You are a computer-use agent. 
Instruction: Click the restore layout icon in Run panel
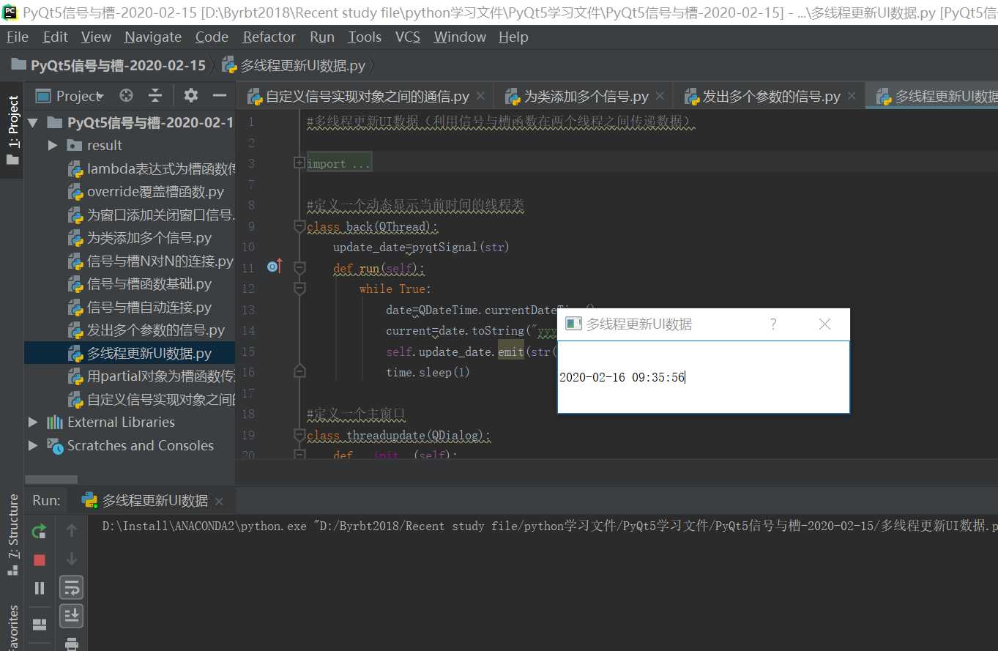pos(40,624)
